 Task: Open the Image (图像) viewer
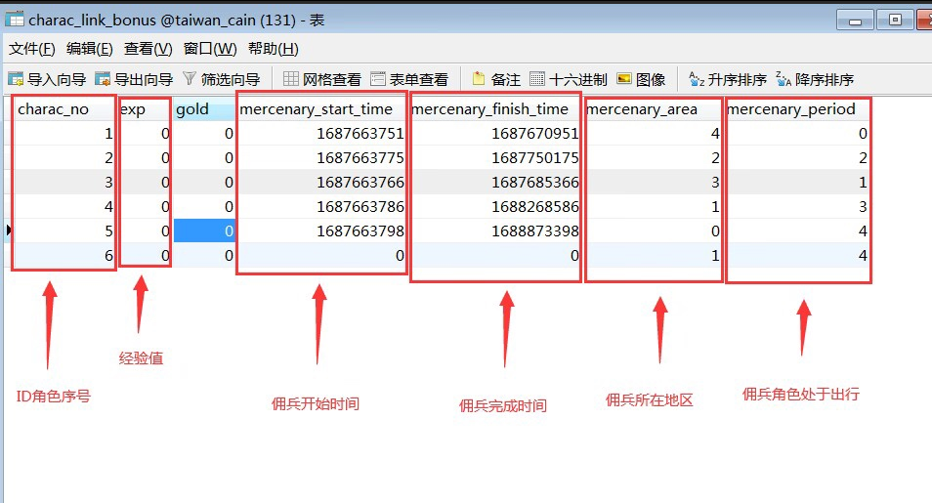(641, 79)
